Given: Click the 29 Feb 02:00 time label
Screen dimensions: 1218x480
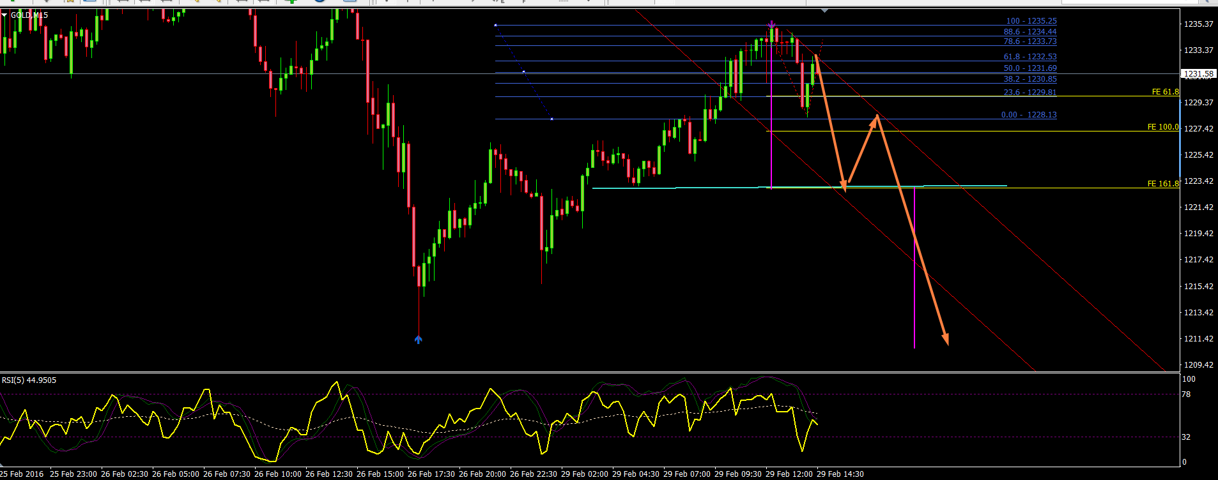Looking at the screenshot, I should pos(585,474).
